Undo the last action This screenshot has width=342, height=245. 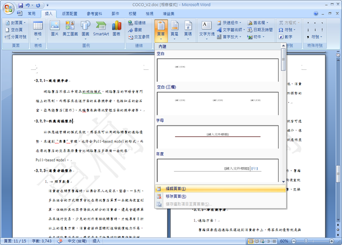click(x=28, y=5)
